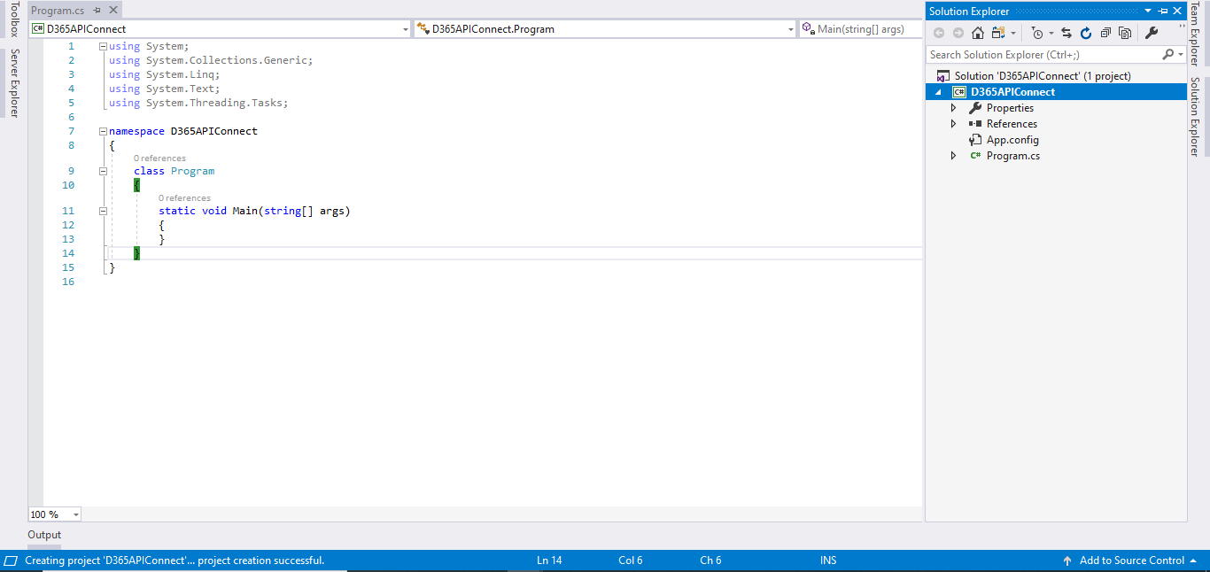
Task: Select the vertical Solution Explorer side tab
Action: click(x=1195, y=117)
